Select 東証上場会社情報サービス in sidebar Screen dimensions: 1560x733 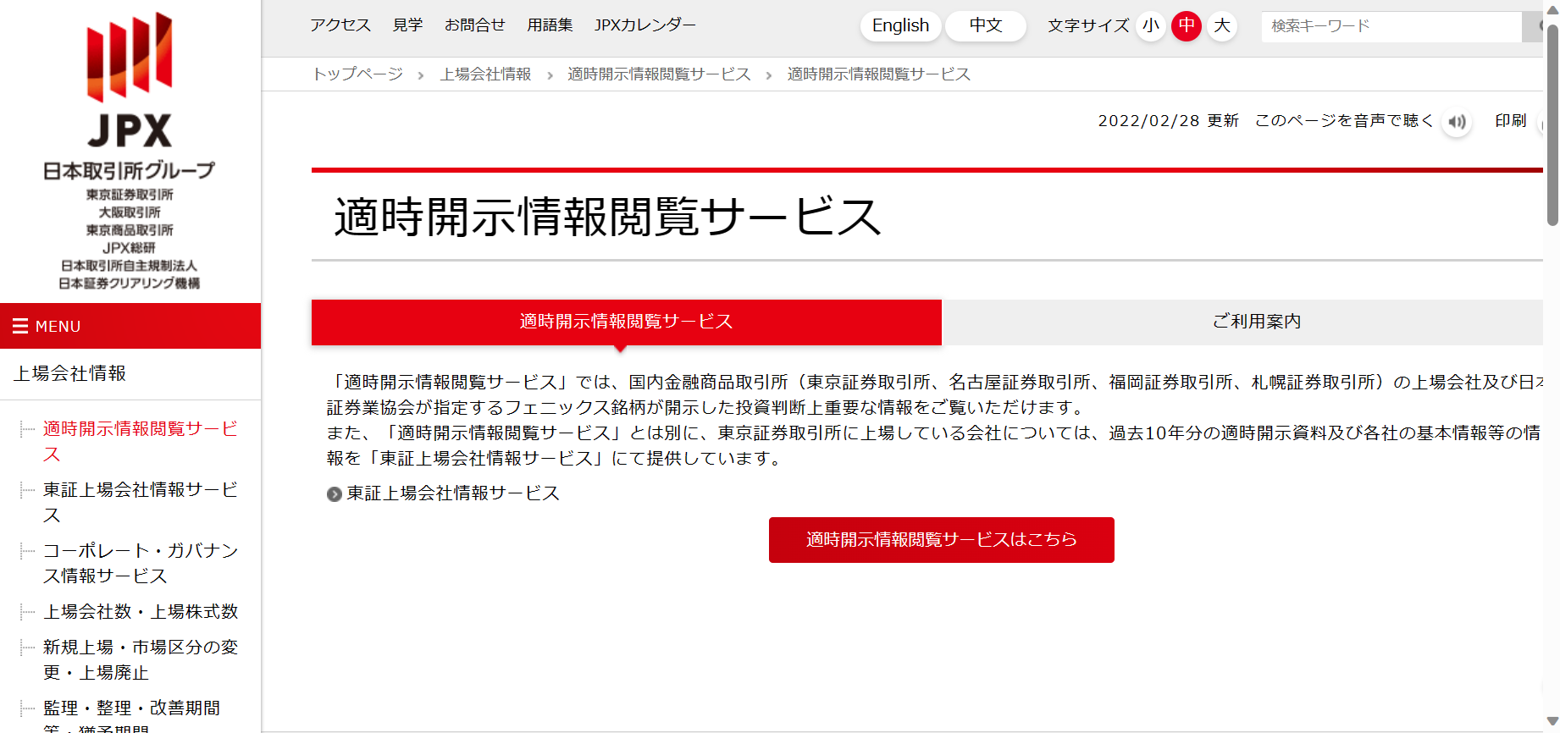141,503
